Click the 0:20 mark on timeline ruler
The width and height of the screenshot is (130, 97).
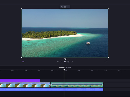pyautogui.click(x=106, y=70)
